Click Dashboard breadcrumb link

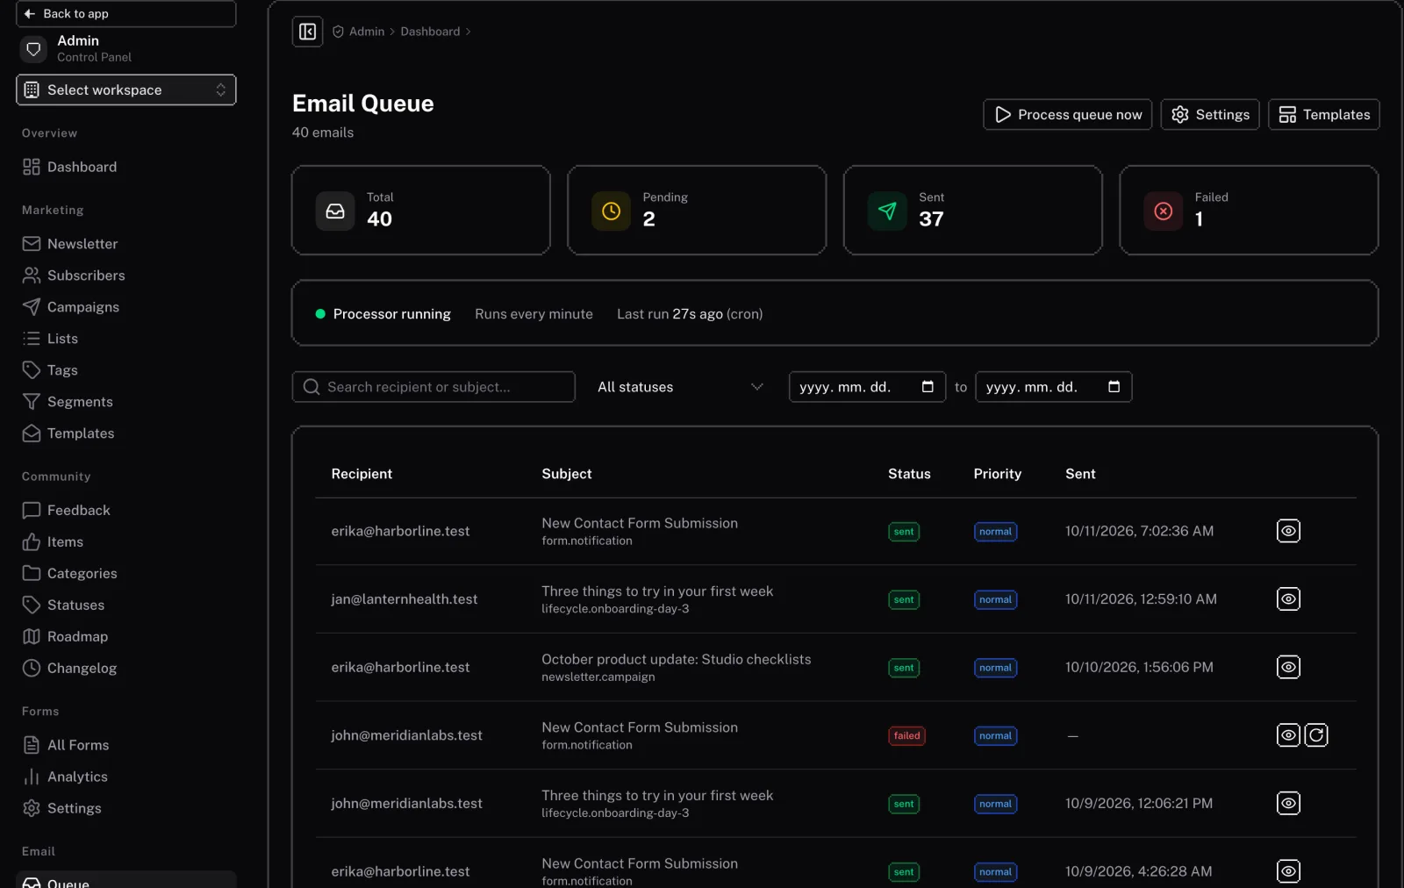430,32
